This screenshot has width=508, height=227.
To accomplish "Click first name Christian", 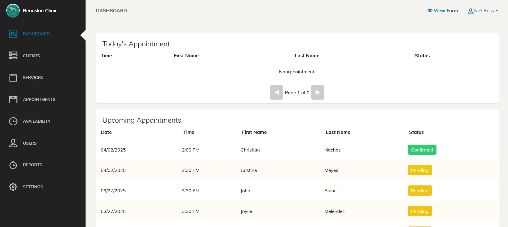I will [250, 150].
